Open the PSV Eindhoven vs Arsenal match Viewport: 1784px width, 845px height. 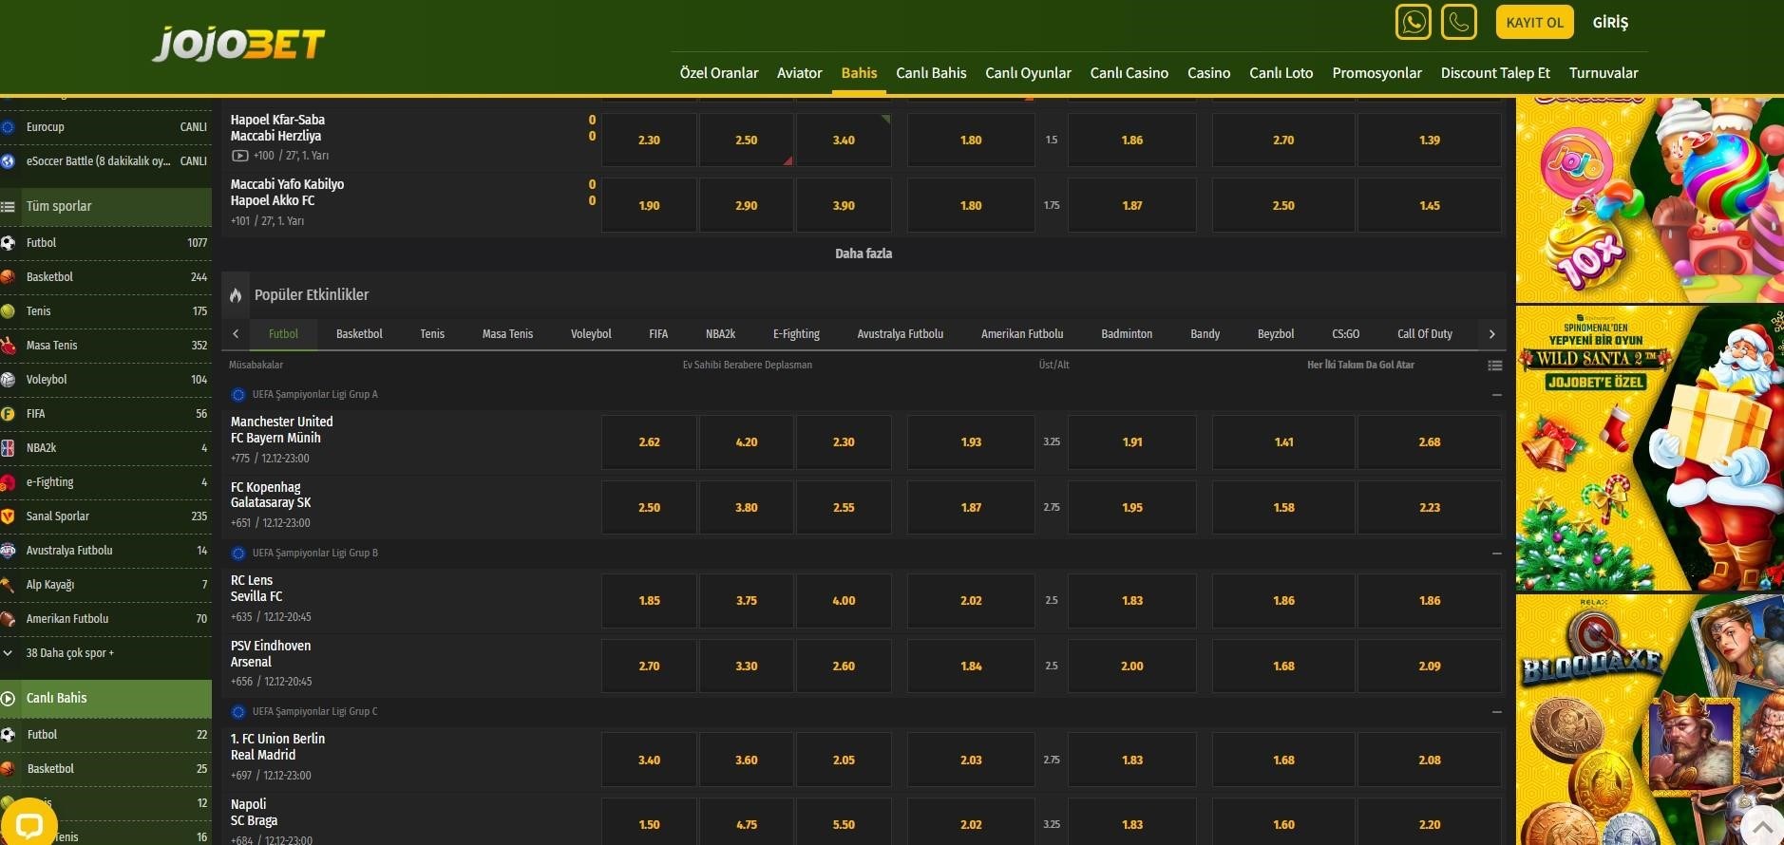tap(271, 654)
